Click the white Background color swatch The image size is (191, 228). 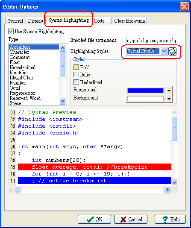coord(145,99)
